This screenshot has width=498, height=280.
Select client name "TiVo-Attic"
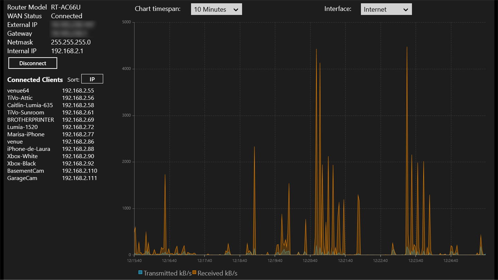coord(20,98)
